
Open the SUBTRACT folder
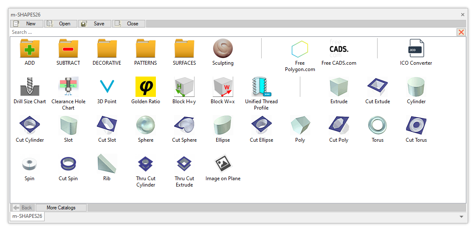pyautogui.click(x=68, y=48)
